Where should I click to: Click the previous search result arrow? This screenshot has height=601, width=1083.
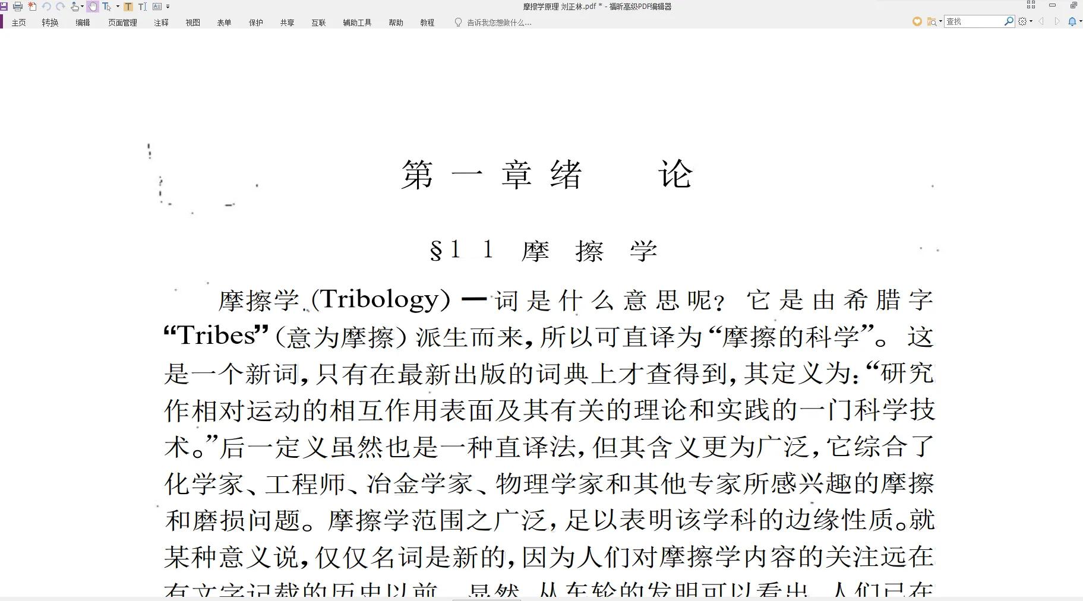click(1041, 21)
